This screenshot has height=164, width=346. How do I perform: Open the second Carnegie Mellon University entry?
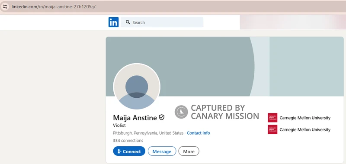coord(299,129)
